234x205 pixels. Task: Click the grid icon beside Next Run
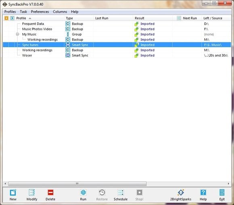[x=179, y=18]
